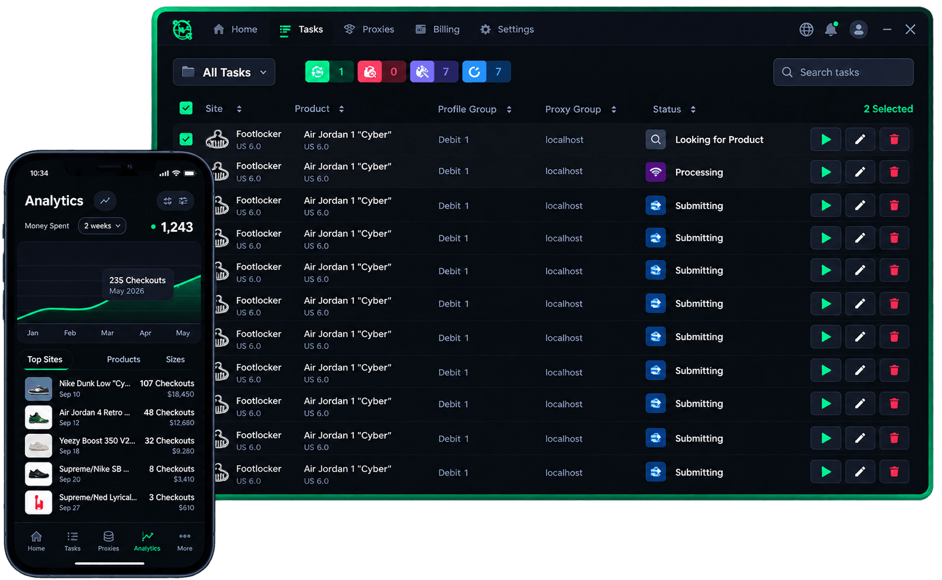Viewport: 942px width, 580px height.
Task: Open the globe language icon
Action: click(806, 29)
